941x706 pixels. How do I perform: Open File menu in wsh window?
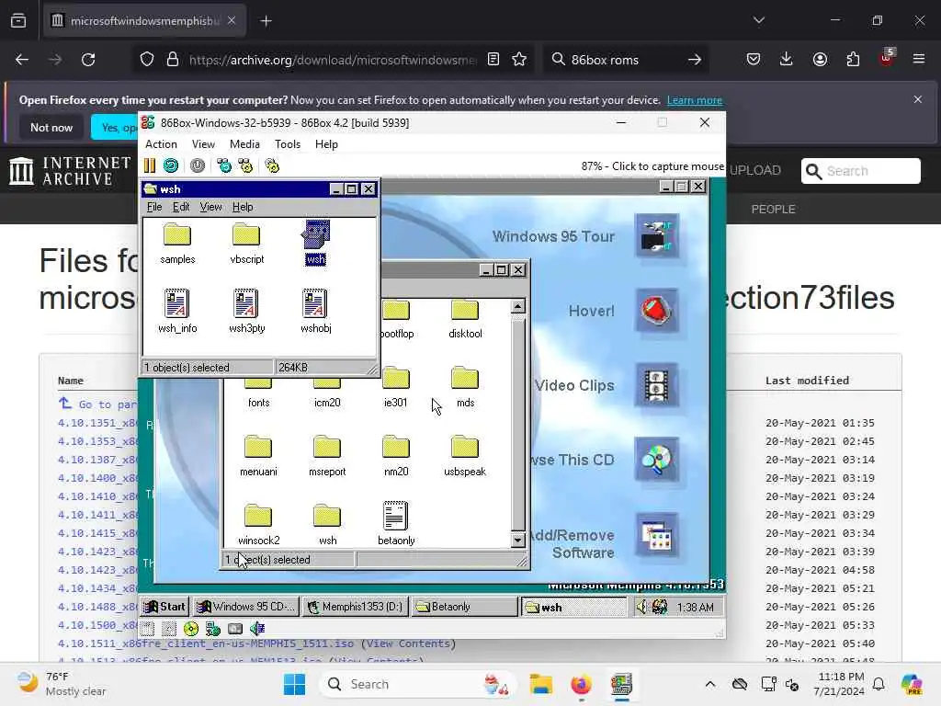pos(154,207)
